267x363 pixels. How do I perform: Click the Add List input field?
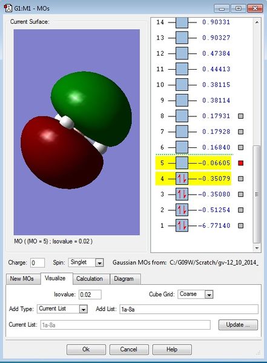click(189, 309)
